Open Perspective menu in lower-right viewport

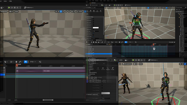(x=127, y=64)
